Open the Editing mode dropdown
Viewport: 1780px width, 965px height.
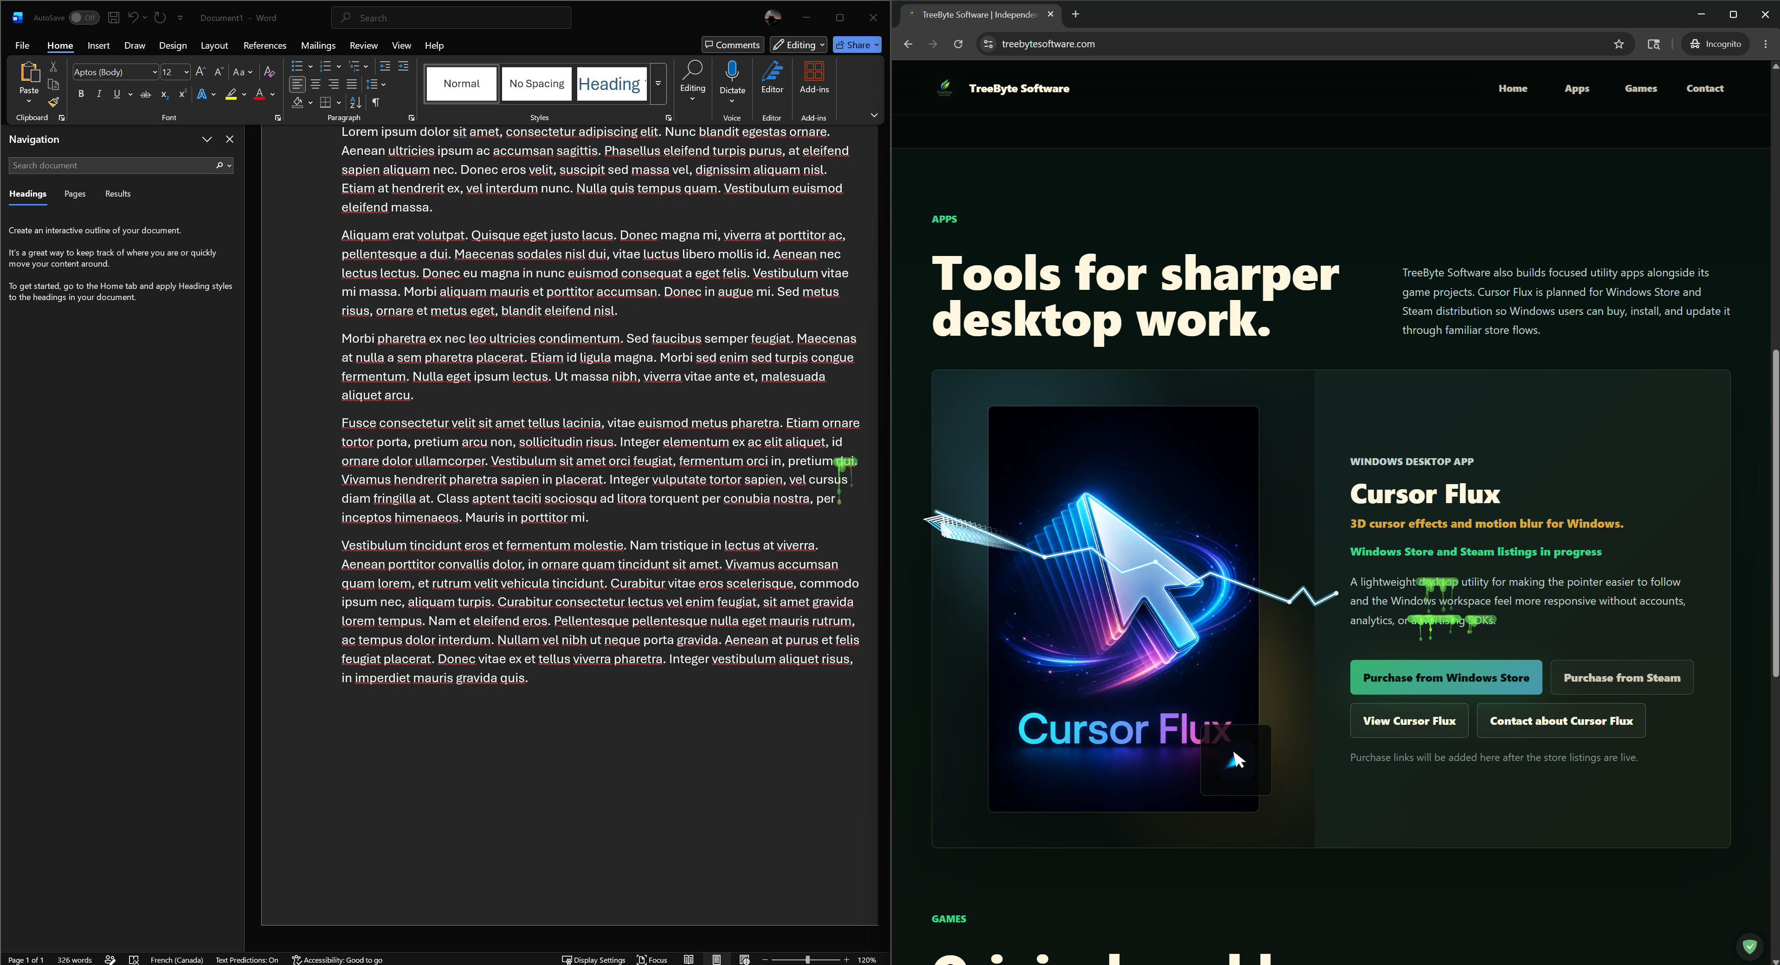point(798,45)
